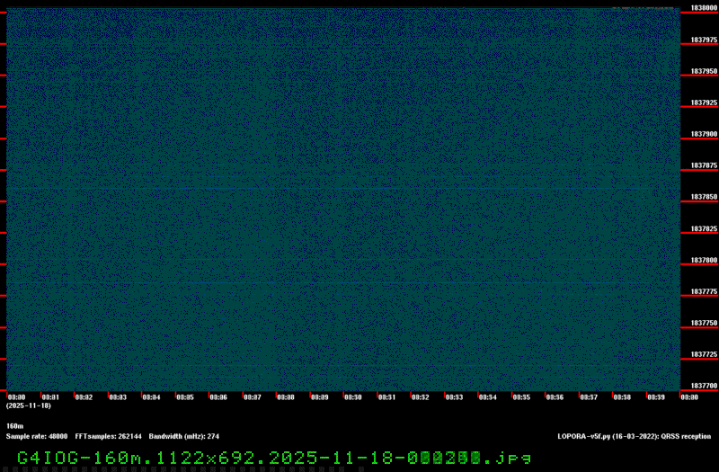Click the 1837750 frequency label
Screen dimensions: 719x472
coord(703,322)
